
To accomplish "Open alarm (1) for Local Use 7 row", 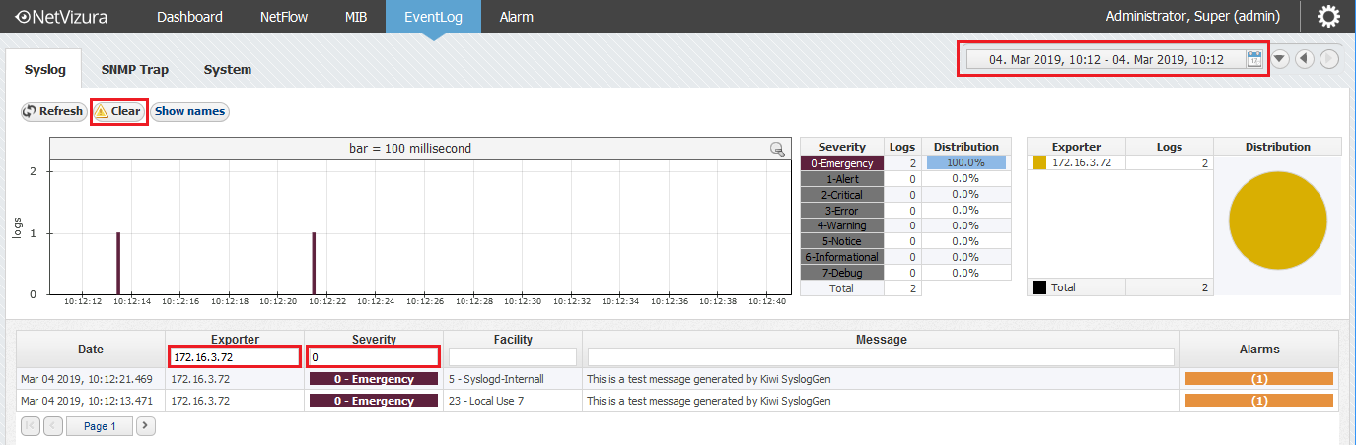I will pyautogui.click(x=1259, y=401).
